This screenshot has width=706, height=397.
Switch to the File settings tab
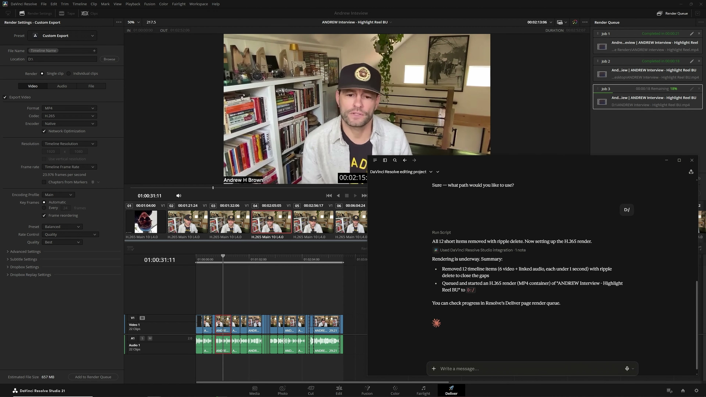click(x=91, y=86)
